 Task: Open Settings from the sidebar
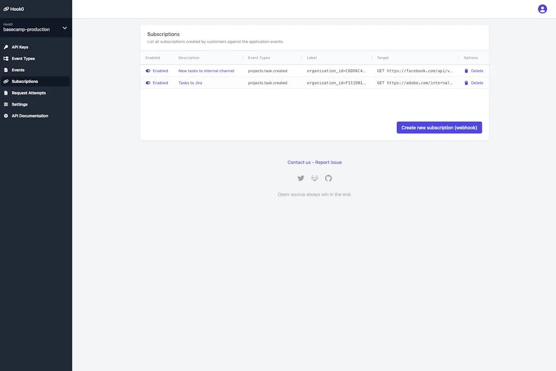click(20, 104)
